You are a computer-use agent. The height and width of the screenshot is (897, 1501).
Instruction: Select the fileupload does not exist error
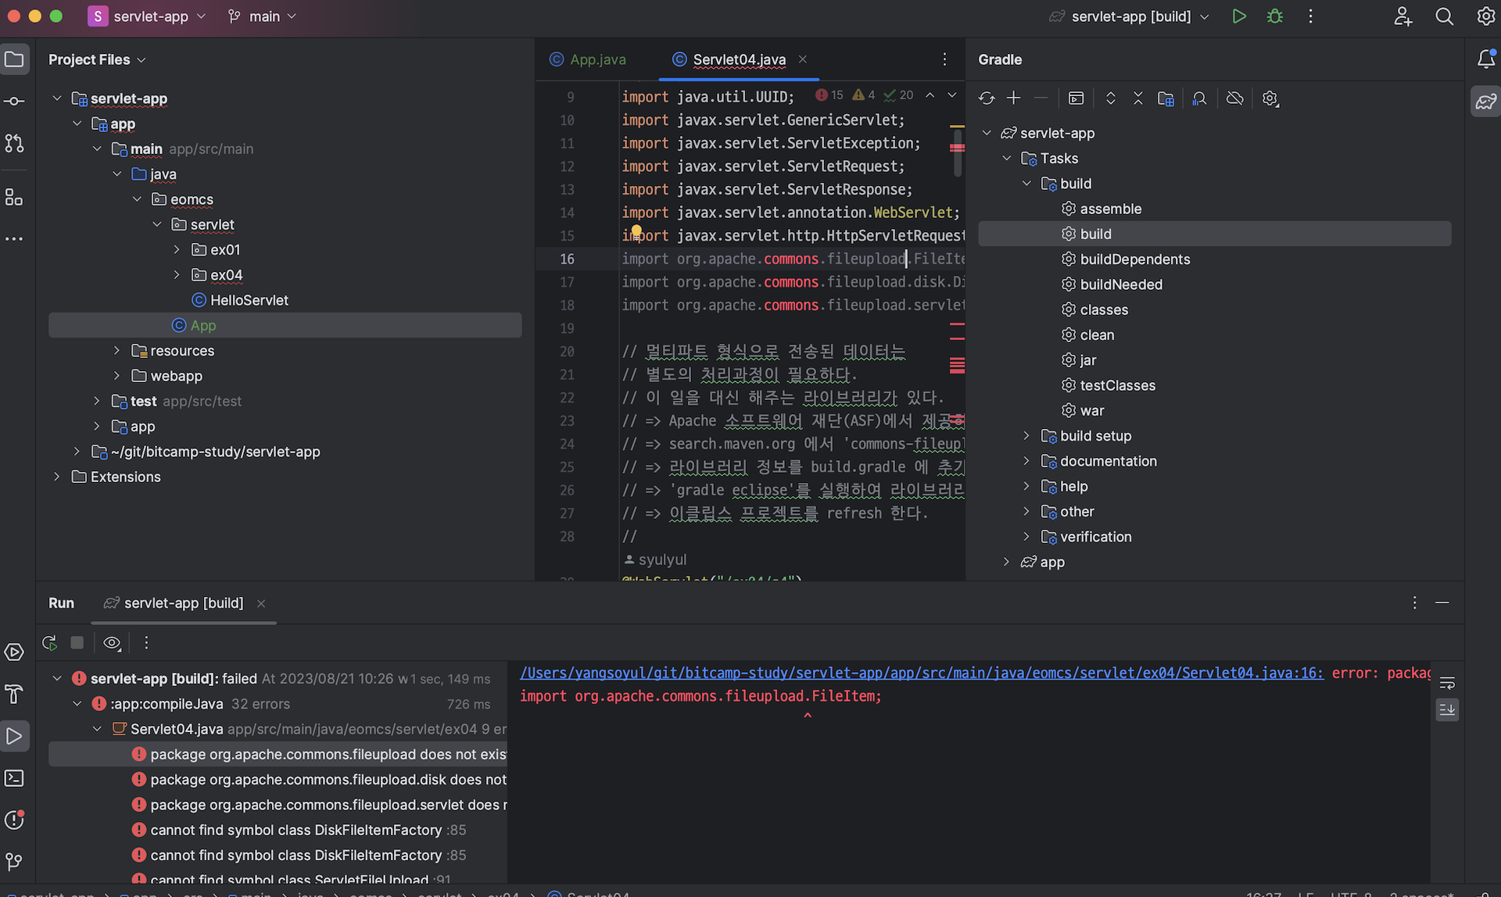click(x=327, y=754)
